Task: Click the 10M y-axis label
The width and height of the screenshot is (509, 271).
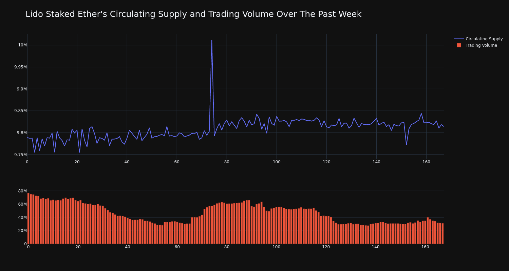Action: [x=22, y=45]
